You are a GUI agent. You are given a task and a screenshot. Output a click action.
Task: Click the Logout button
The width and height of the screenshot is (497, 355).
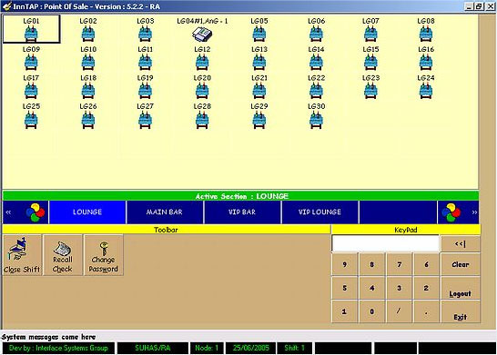[x=461, y=288]
